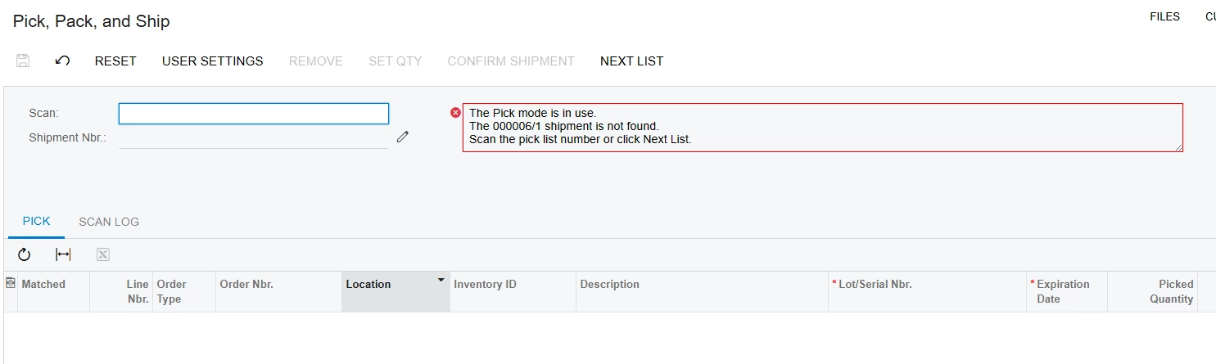Click the Fit to Screen columns icon
This screenshot has height=364, width=1216.
(63, 254)
